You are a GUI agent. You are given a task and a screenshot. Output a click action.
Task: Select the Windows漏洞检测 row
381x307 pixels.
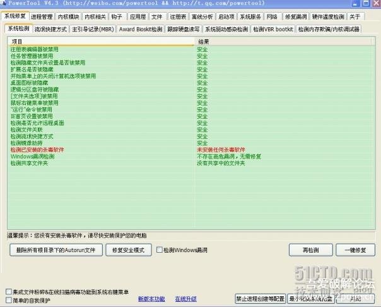(x=192, y=157)
